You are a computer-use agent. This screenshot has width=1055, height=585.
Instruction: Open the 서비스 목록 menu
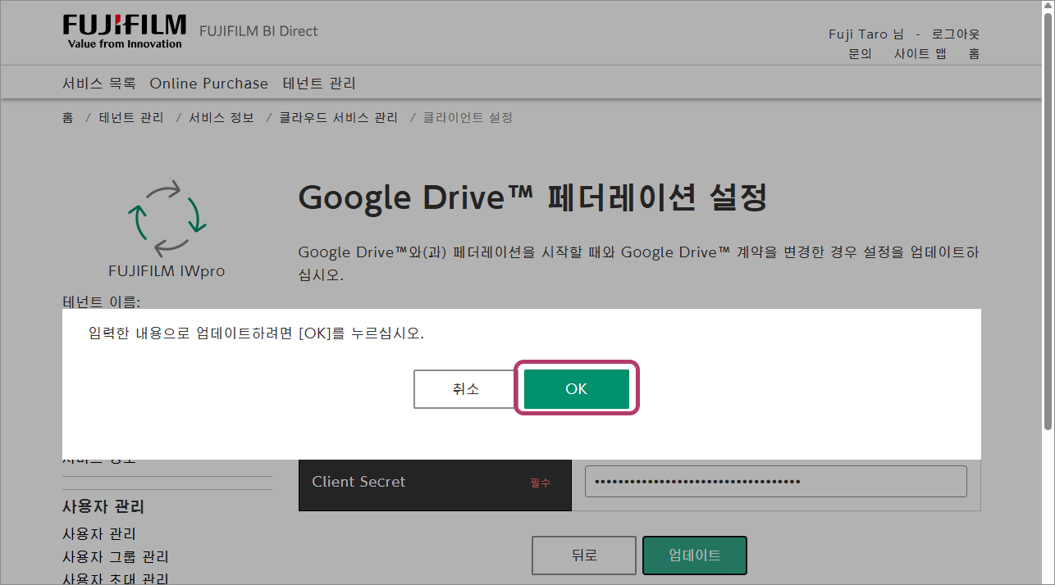(x=99, y=84)
